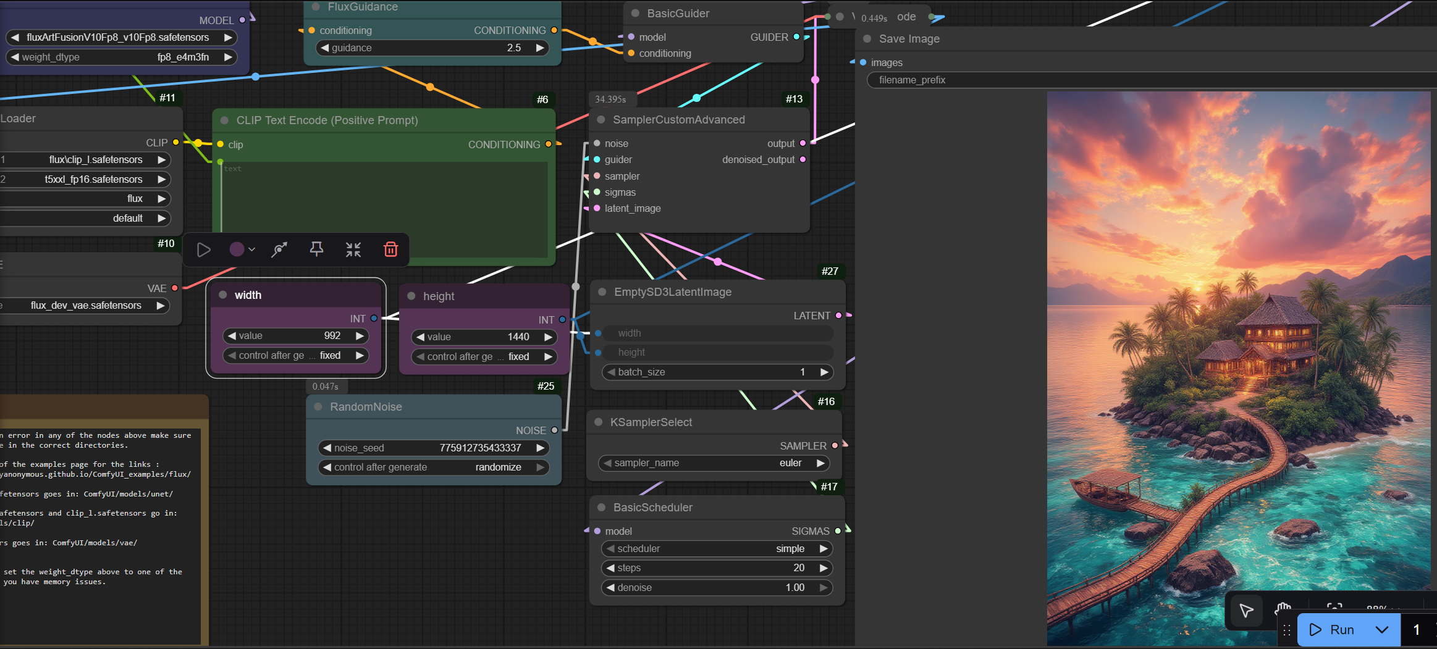This screenshot has height=649, width=1437.
Task: Toggle collapse dot on KSamplerSelect node
Action: tap(598, 422)
